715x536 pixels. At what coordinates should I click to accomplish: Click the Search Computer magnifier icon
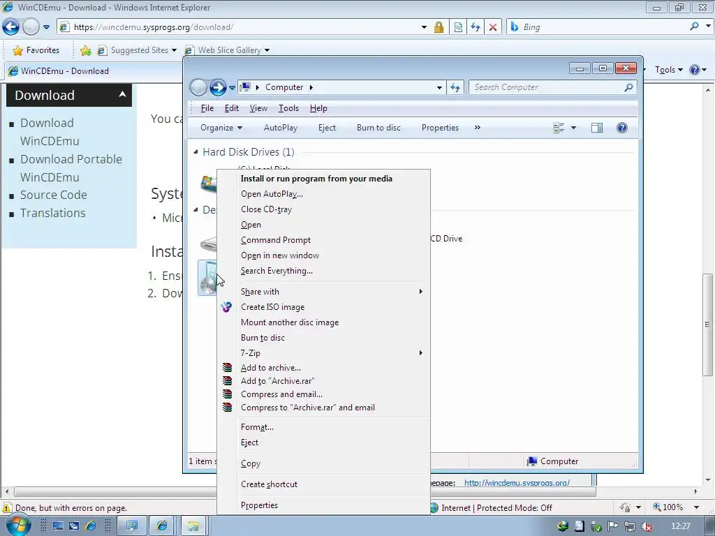tap(628, 87)
